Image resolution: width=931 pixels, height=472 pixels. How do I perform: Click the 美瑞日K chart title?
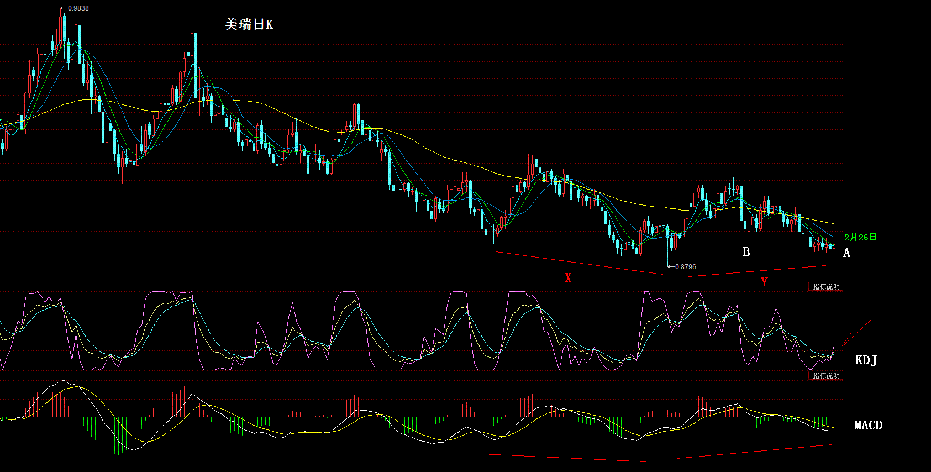(x=249, y=24)
